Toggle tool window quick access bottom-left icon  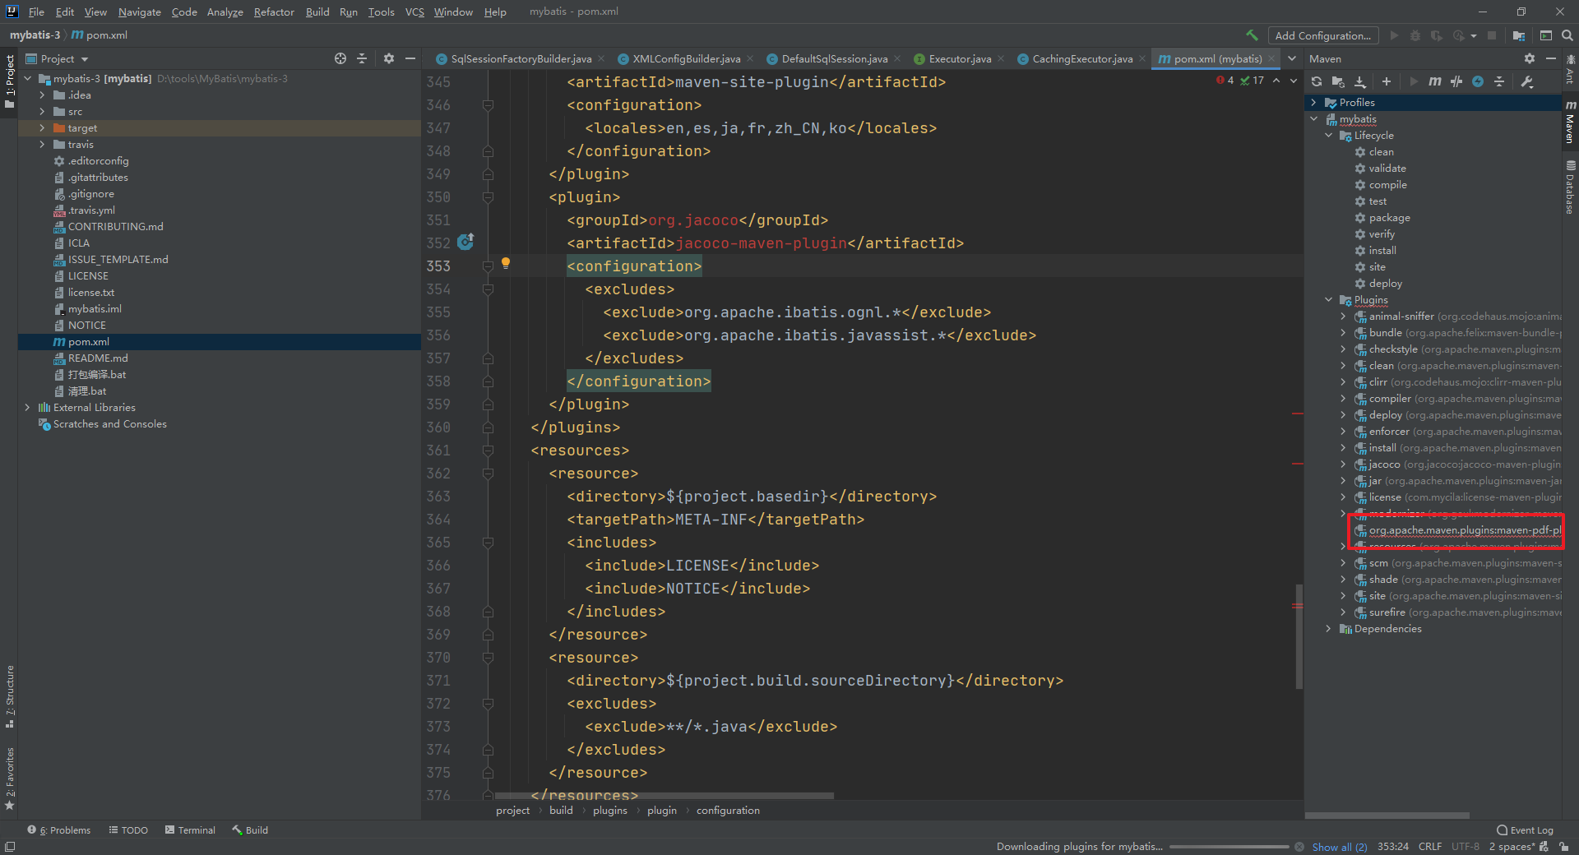click(x=9, y=847)
